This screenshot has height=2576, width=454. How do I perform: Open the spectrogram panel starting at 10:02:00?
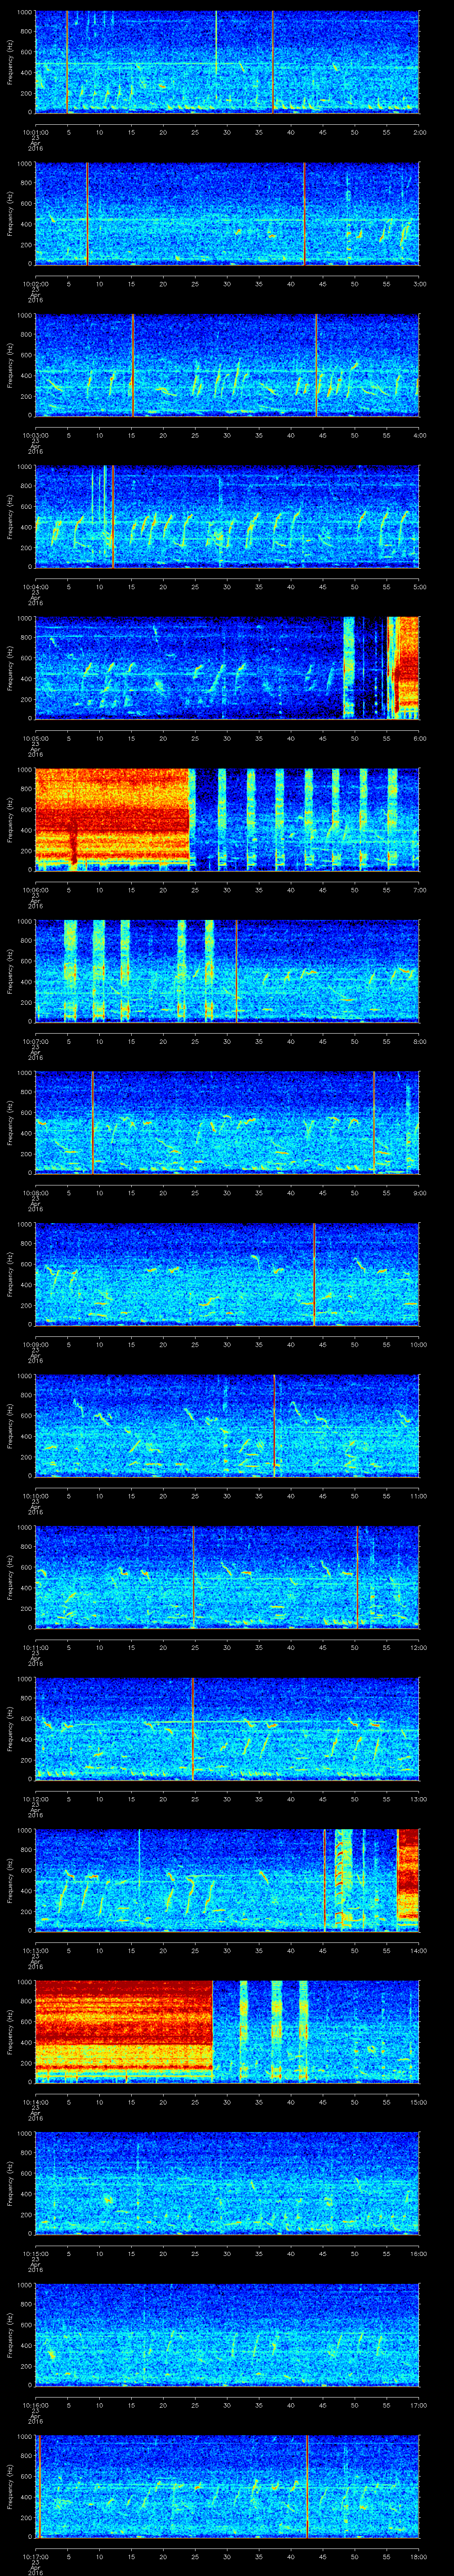tap(227, 213)
